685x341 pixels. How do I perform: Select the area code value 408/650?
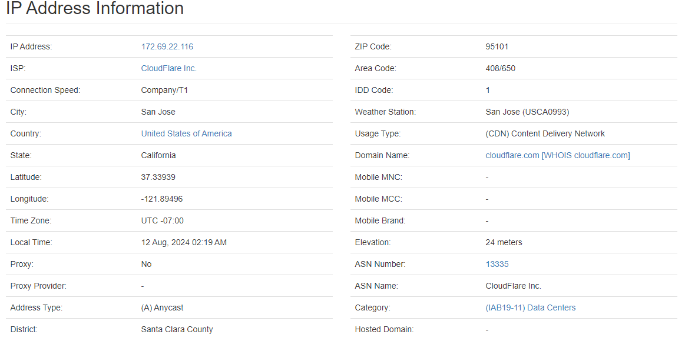click(500, 68)
